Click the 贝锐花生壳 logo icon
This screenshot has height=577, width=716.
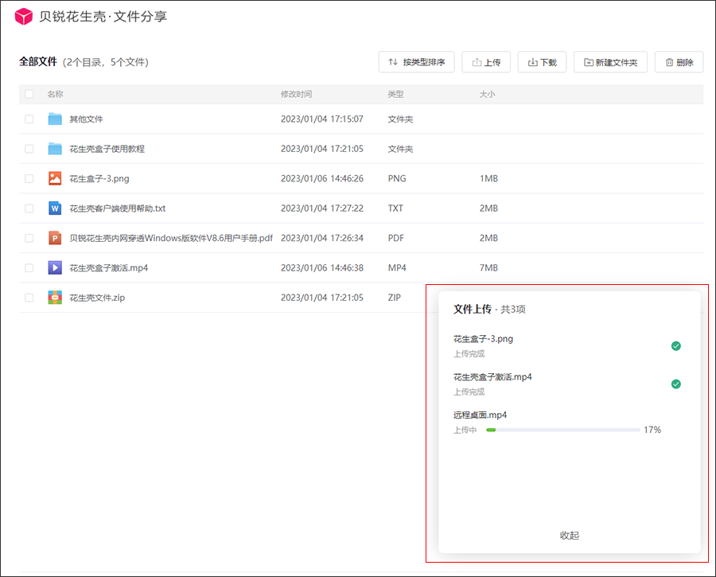[24, 17]
